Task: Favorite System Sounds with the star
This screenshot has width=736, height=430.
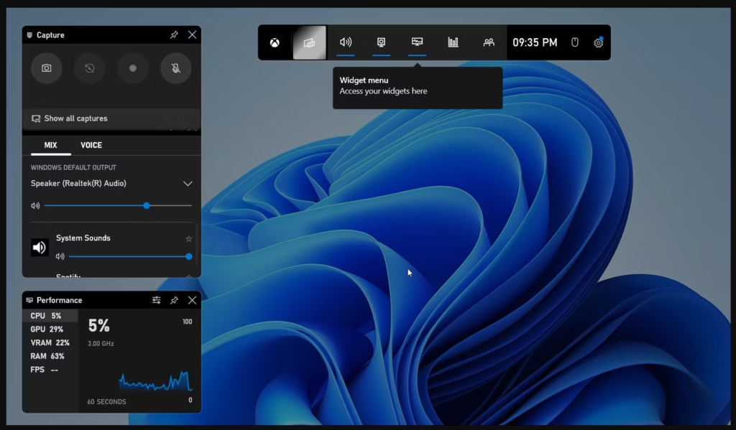Action: point(188,238)
